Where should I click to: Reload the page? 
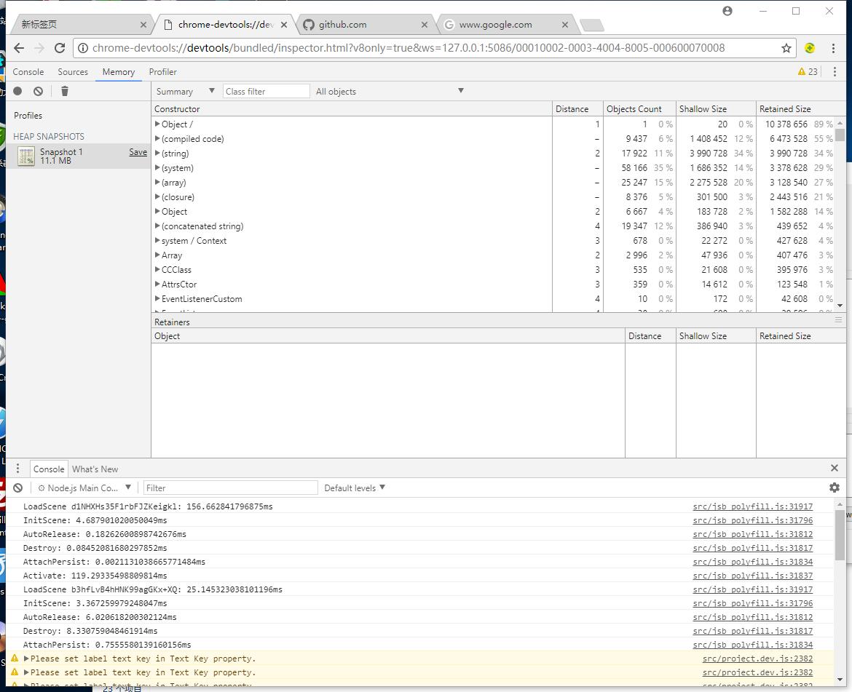point(60,48)
